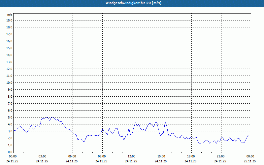Select the 0,0 y-axis origin label

[10, 152]
